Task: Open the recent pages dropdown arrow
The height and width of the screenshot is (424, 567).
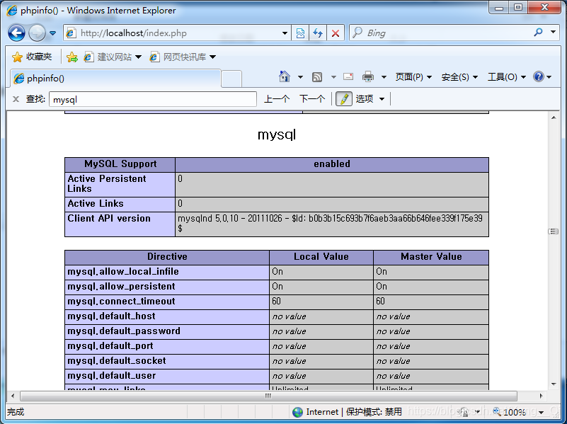Action: point(53,33)
